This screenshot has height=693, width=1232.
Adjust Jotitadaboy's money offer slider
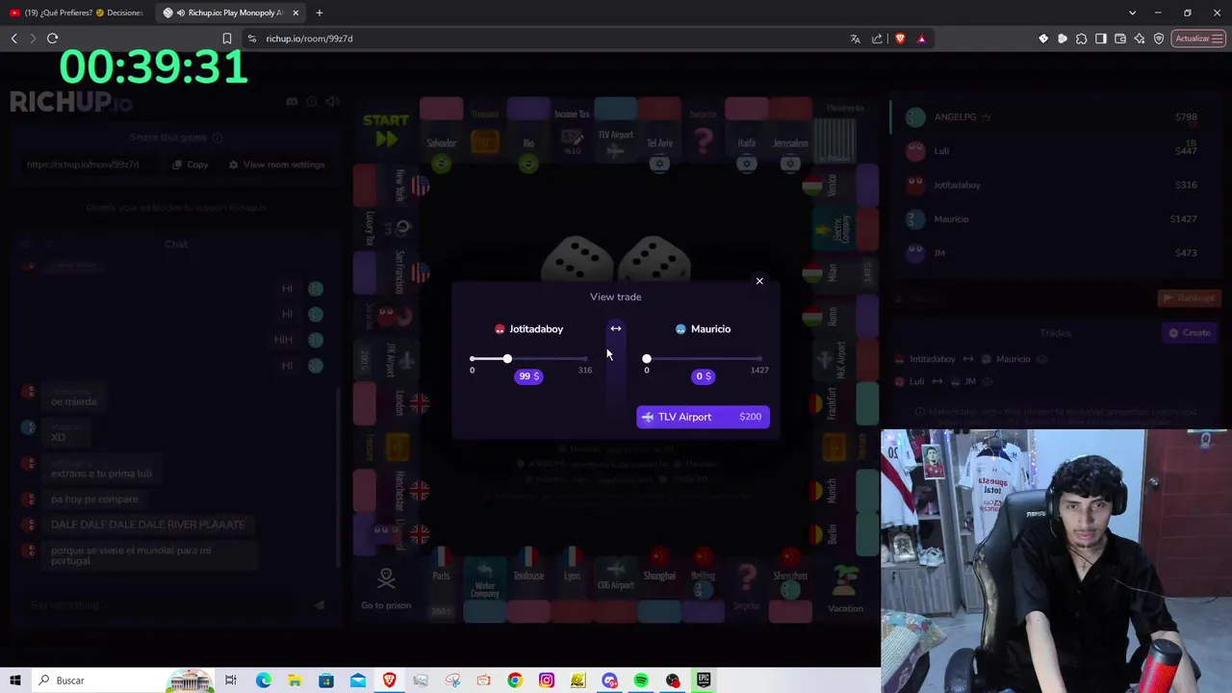click(x=507, y=359)
